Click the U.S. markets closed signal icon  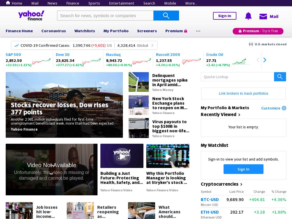pyautogui.click(x=251, y=44)
